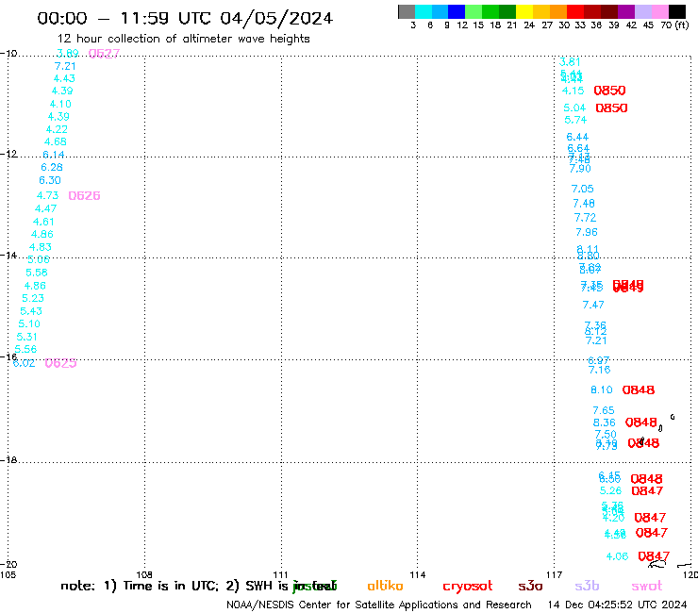Select the yellow swatch in the color scale
This screenshot has height=613, width=698.
coord(524,11)
